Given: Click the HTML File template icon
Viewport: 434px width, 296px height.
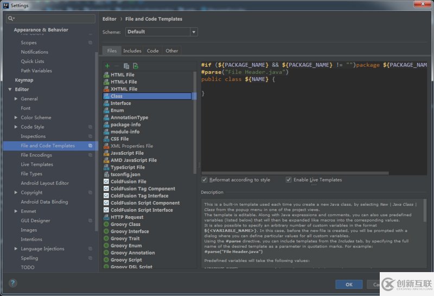Looking at the screenshot, I should pyautogui.click(x=106, y=75).
